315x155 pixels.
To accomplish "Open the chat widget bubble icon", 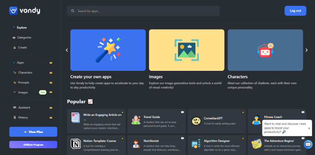I will pyautogui.click(x=308, y=144).
